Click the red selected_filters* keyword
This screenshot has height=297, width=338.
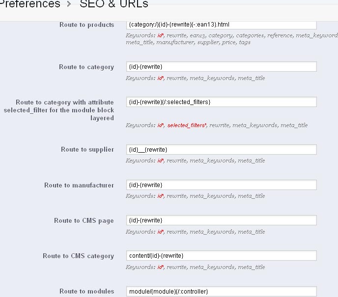[187, 126]
